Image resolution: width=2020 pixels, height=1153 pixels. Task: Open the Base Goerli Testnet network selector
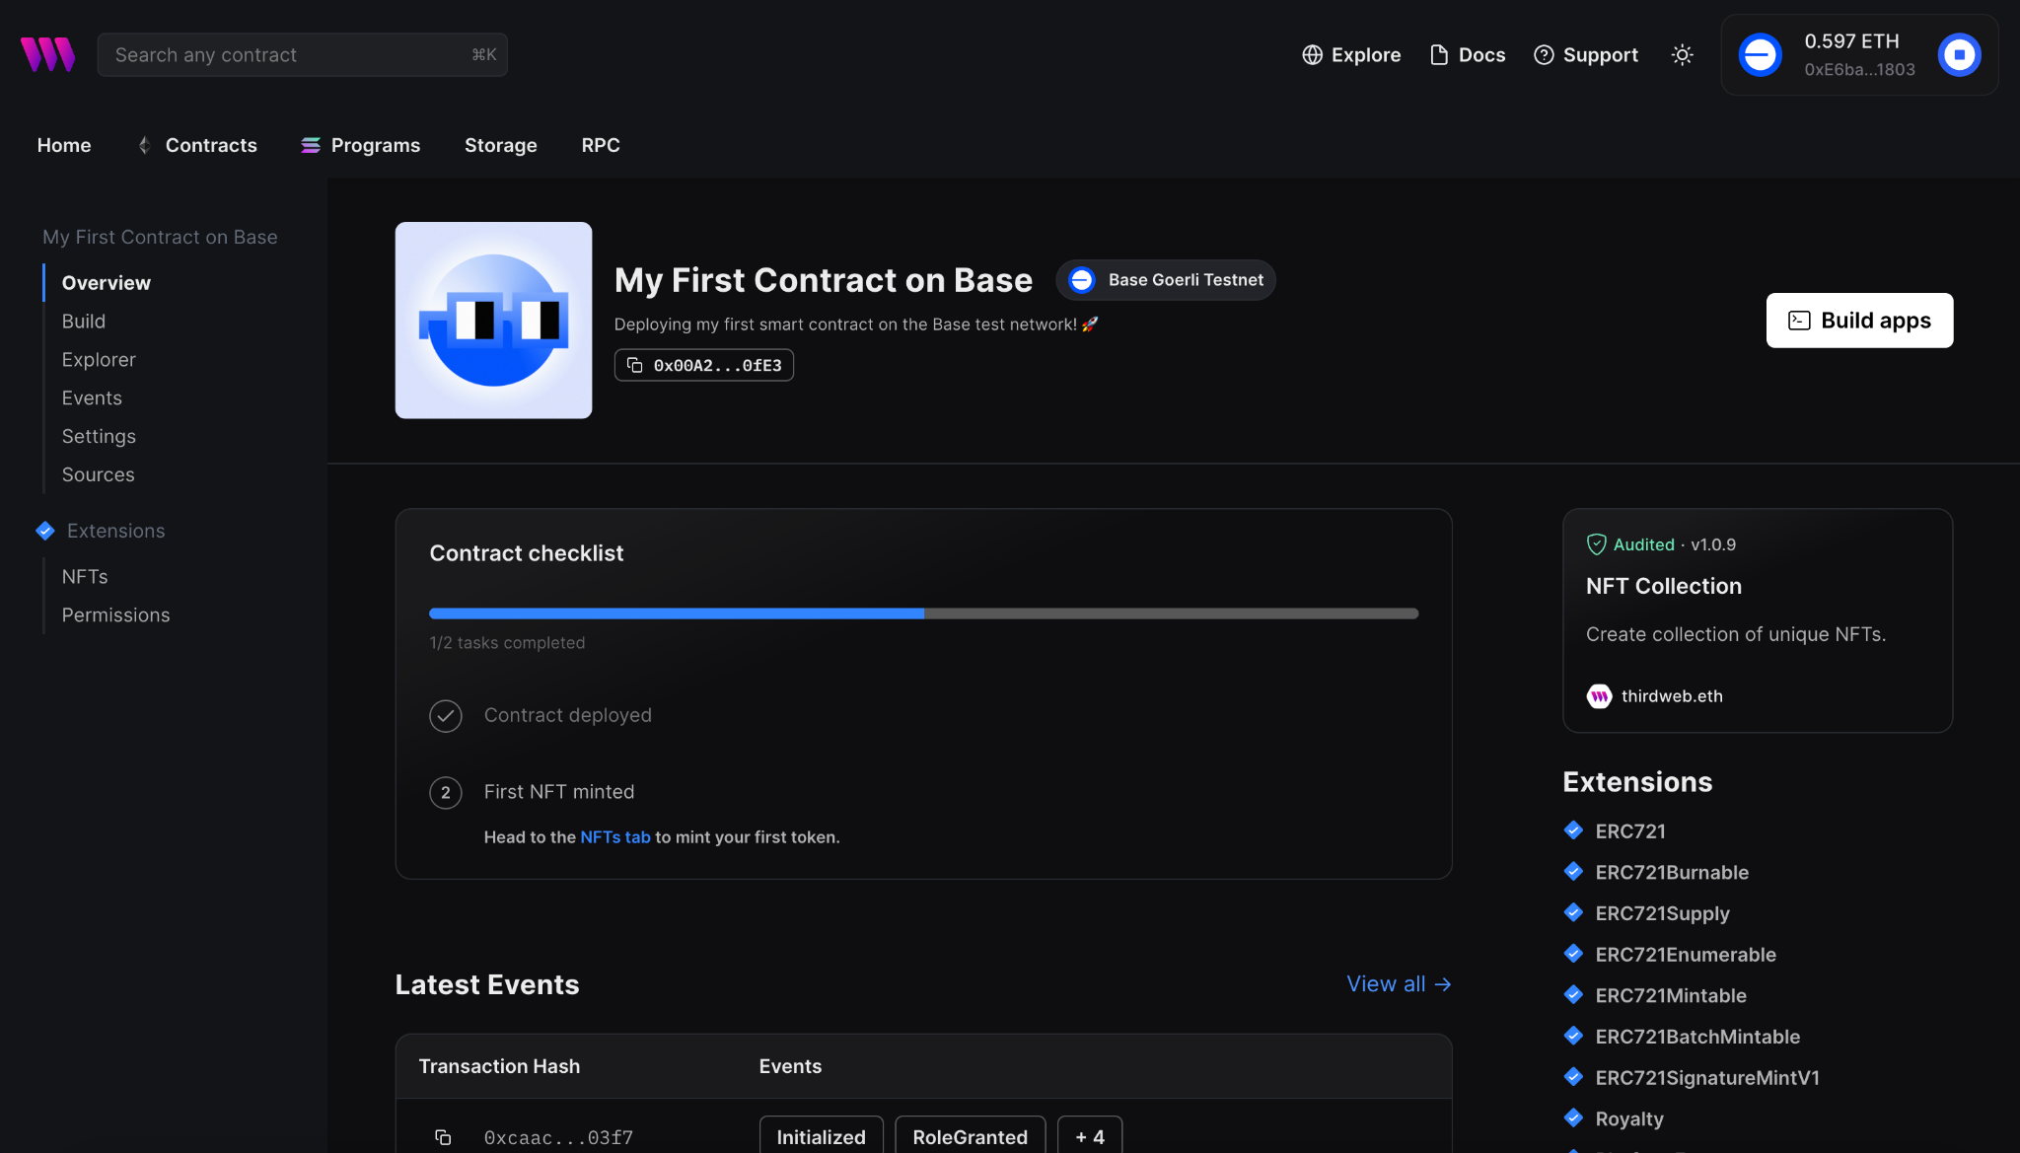click(x=1166, y=280)
